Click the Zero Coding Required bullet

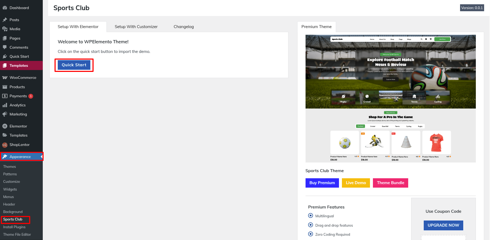coord(311,234)
